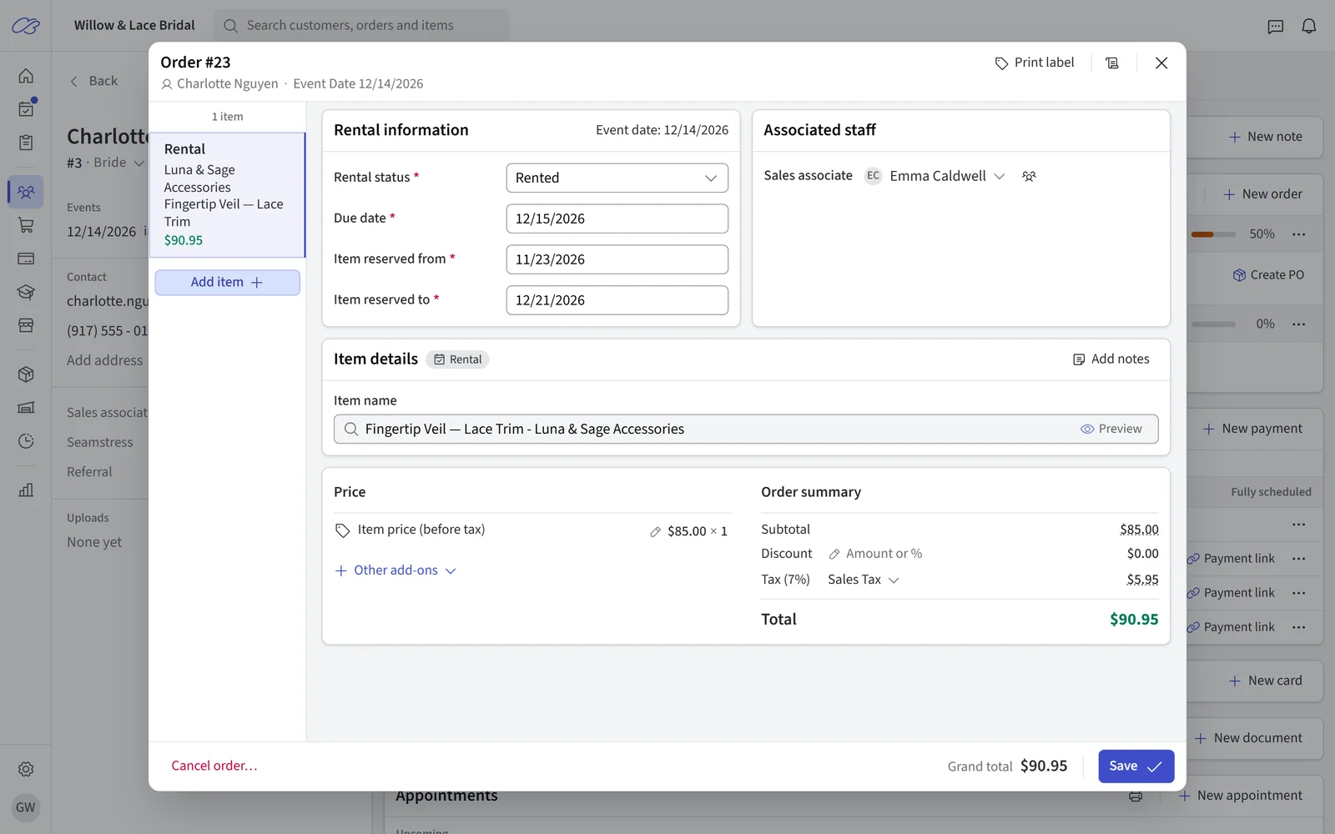Click Save to save the order
Screen dimensions: 1335x834
[1136, 766]
